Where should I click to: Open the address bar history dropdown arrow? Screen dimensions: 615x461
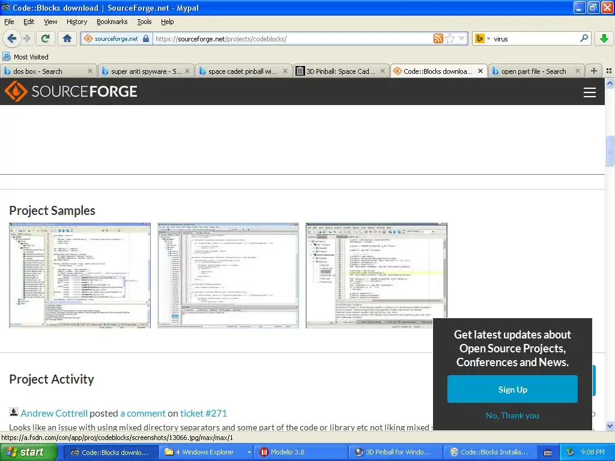click(462, 38)
